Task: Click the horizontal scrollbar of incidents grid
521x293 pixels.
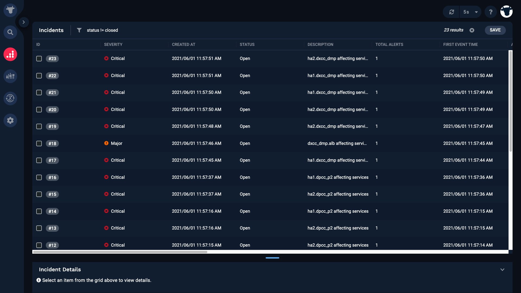Action: click(120, 252)
